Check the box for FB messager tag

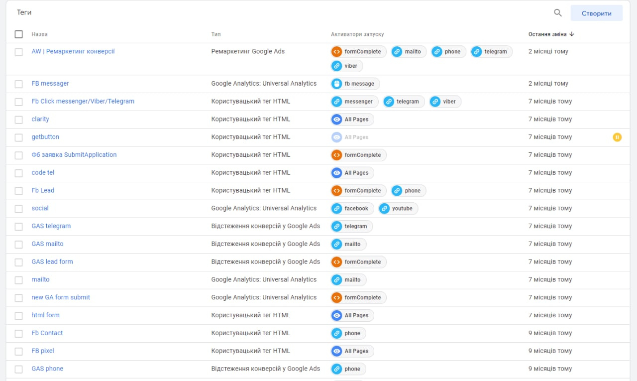coord(19,84)
